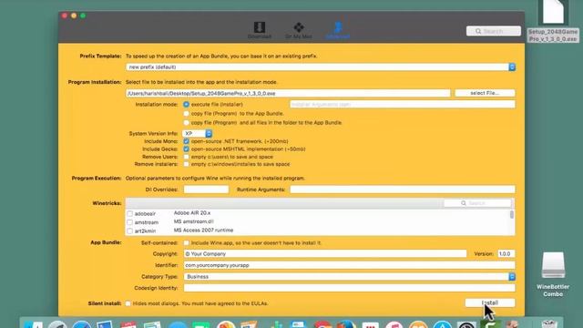Select 'Adobe AIR 20.x' winetricks description
Screen dimensions: 583x328
(x=192, y=212)
